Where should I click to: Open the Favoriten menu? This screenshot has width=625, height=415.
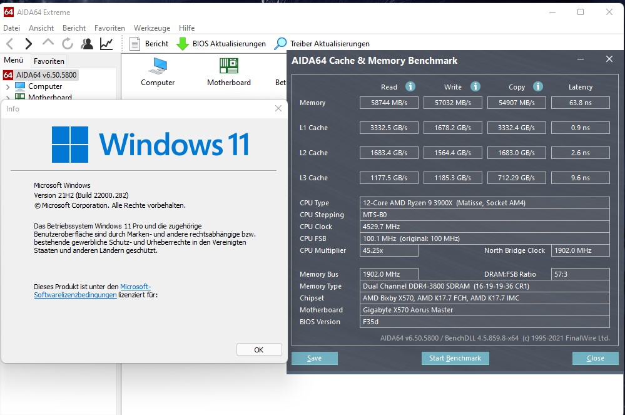coord(109,28)
